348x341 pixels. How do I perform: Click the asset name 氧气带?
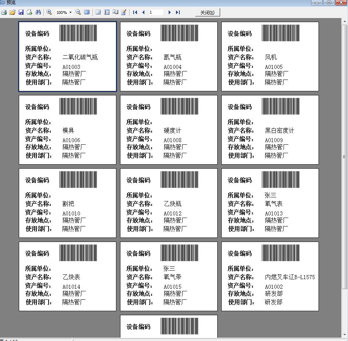[172, 277]
